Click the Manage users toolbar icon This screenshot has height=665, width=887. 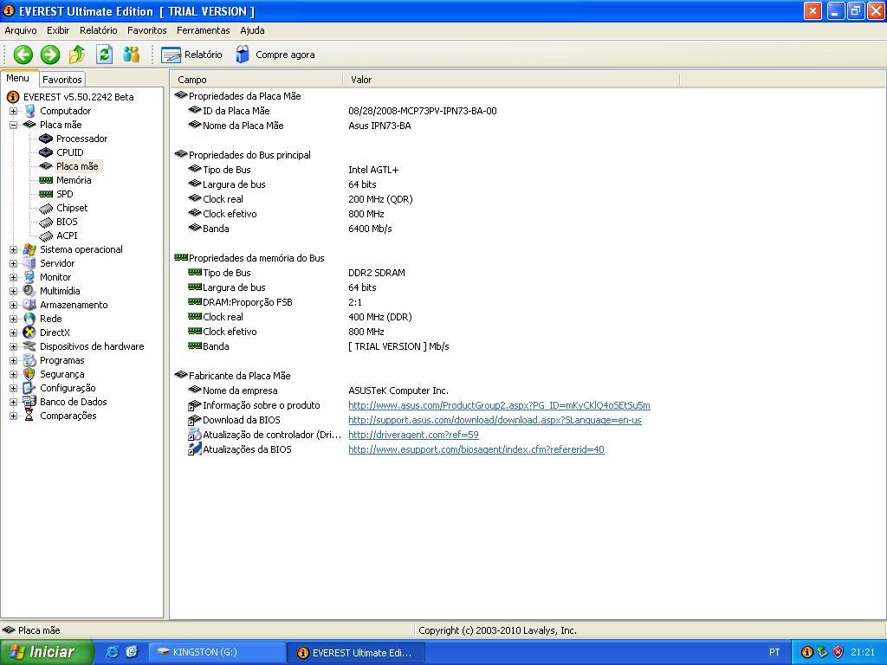click(x=132, y=55)
